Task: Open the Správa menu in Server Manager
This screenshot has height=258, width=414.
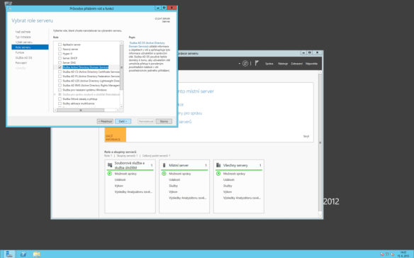Action: (269, 64)
